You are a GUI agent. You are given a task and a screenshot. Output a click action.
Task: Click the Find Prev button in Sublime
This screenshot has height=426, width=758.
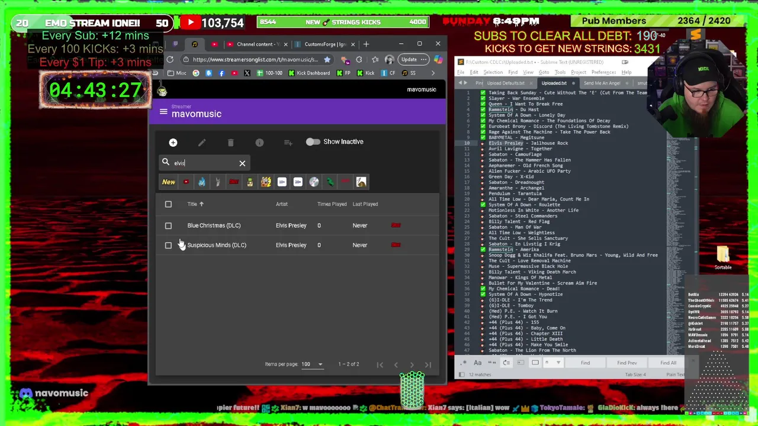point(627,363)
